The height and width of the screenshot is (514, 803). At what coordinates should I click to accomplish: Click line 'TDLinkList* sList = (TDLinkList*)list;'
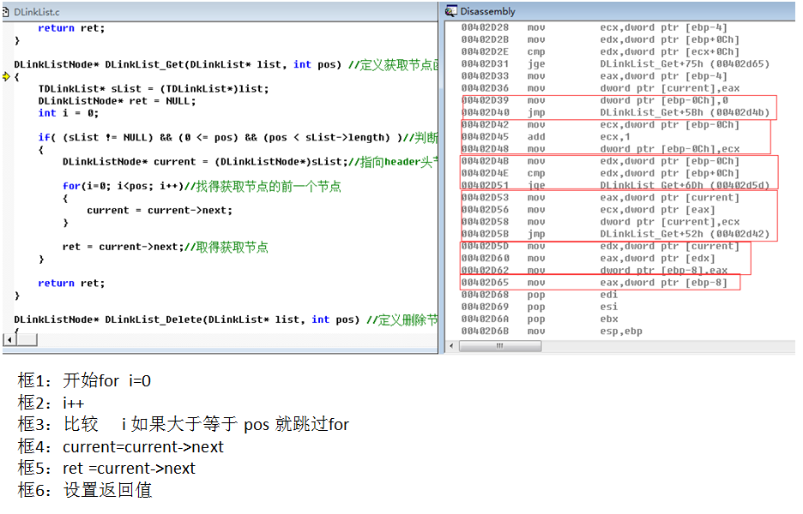(x=153, y=89)
